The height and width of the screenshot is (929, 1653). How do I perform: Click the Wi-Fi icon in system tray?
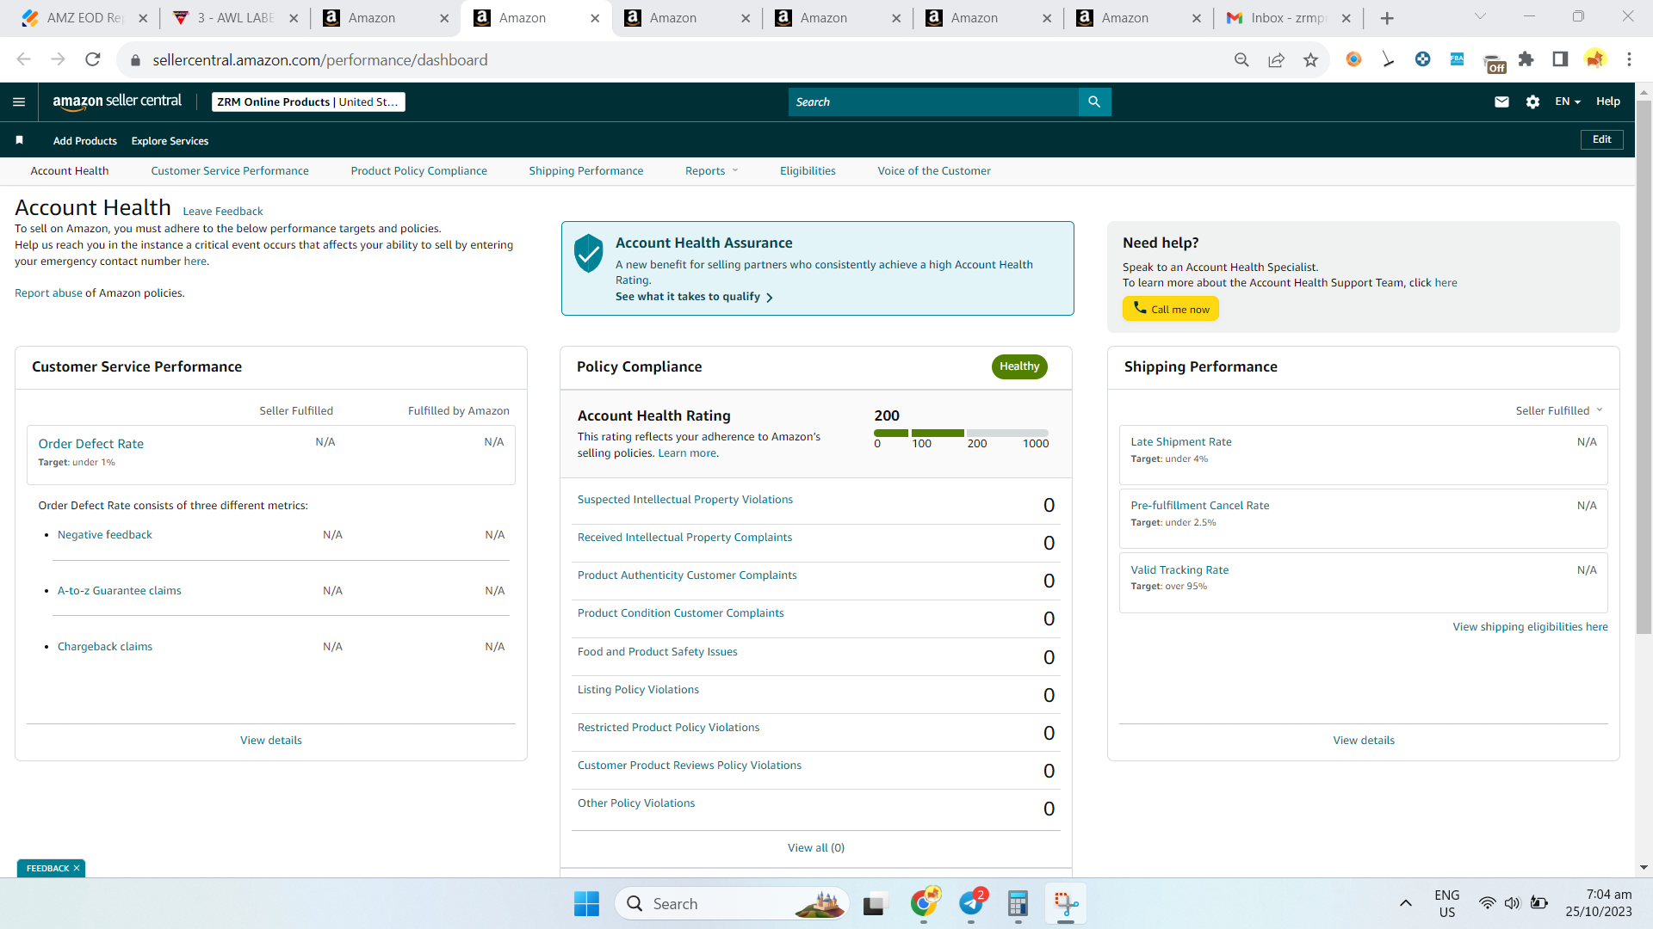1487,903
